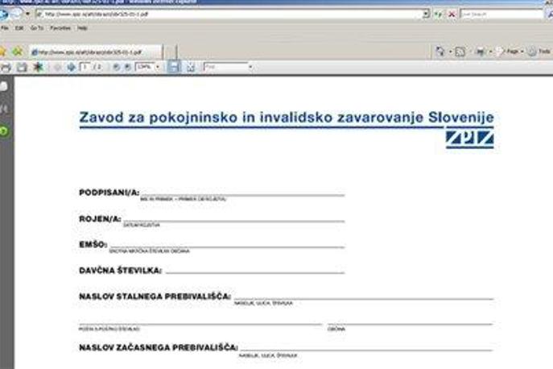Open the Help menu
This screenshot has width=553, height=369.
82,28
